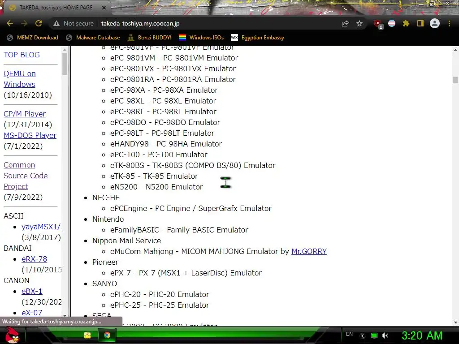Share this page via the share icon
459x344 pixels.
(345, 23)
